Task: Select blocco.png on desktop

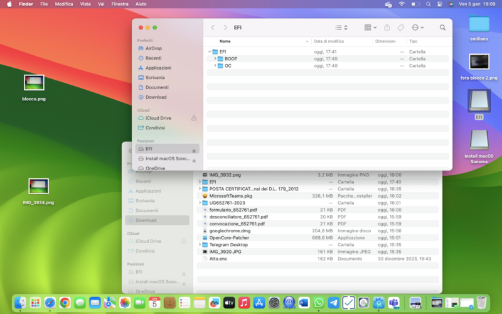Action: (34, 88)
